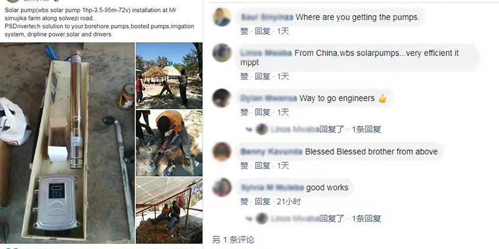The width and height of the screenshot is (499, 249).
Task: Open the first commenter's profile avatar
Action: (222, 17)
